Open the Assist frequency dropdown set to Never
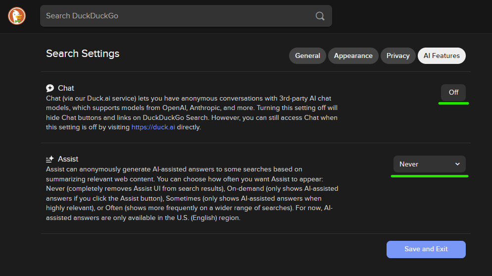This screenshot has width=492, height=276. point(429,164)
